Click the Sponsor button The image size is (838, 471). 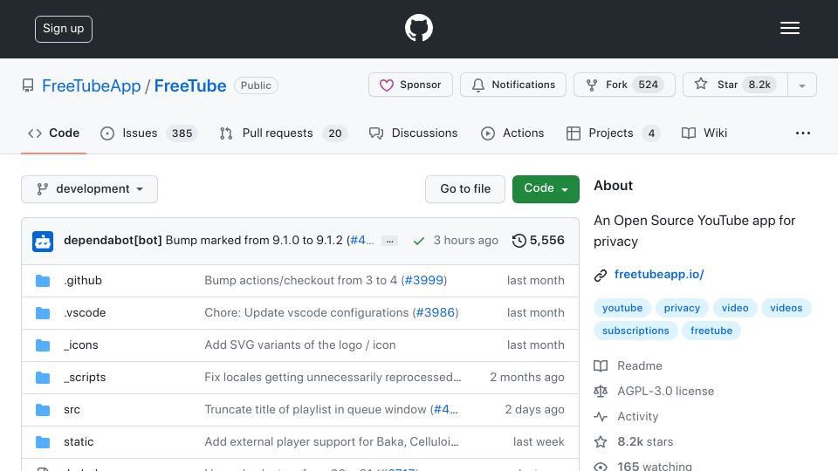(410, 85)
